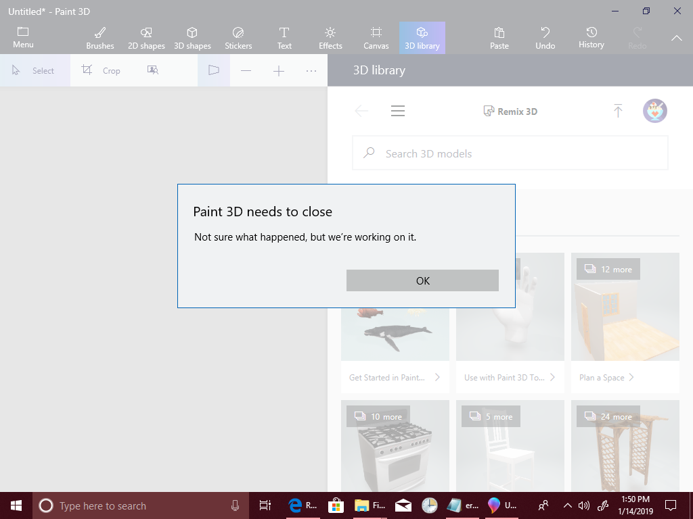Image resolution: width=693 pixels, height=519 pixels.
Task: Open the Action Center notifications
Action: click(671, 505)
